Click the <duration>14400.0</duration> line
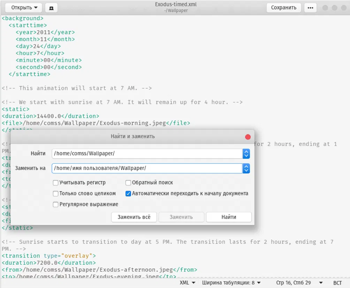 click(x=51, y=116)
